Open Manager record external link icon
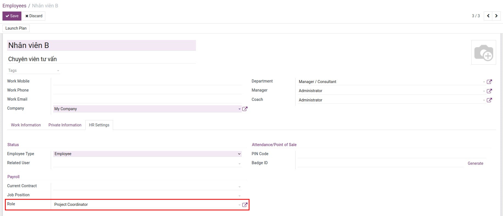 (x=489, y=91)
